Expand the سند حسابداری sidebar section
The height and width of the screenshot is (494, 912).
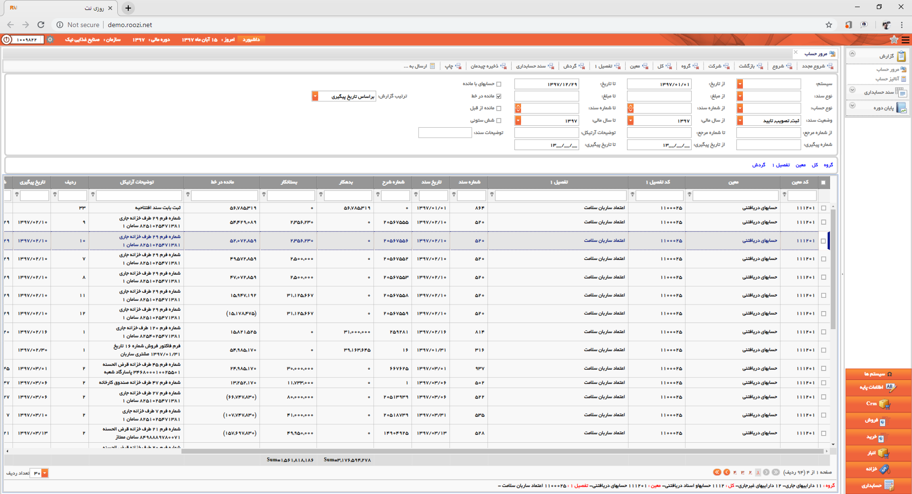tap(852, 90)
